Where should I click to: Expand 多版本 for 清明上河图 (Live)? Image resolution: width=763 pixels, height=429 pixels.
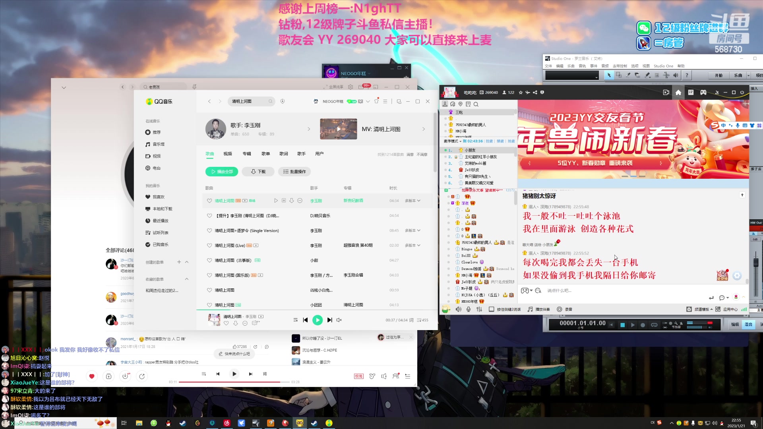coord(412,245)
